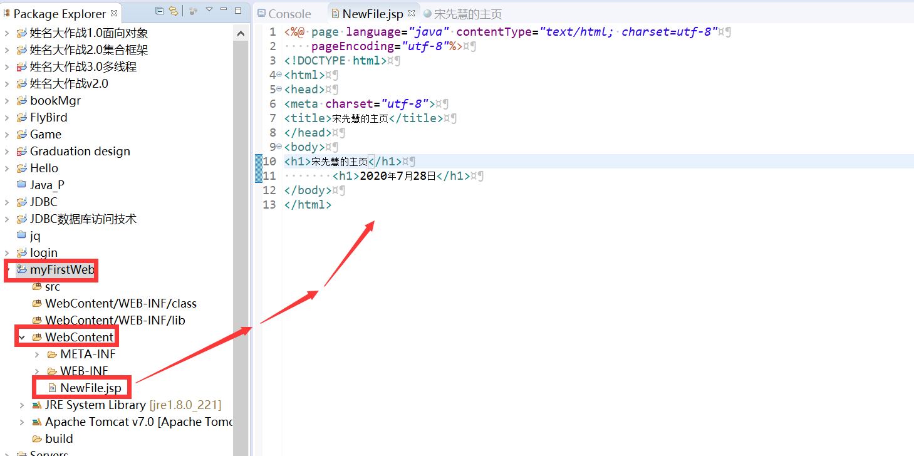Collapse the html tag fold on line 4
Viewport: 914px width, 456px height.
[279, 75]
